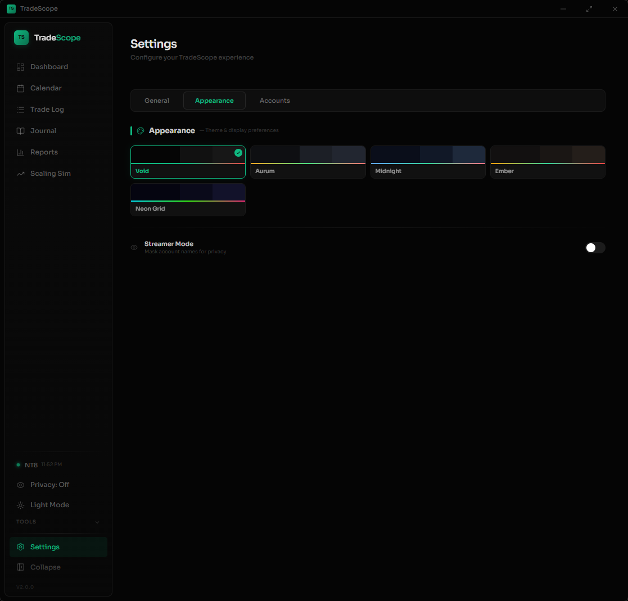
Task: Choose the Neon Grid theme
Action: tap(188, 199)
